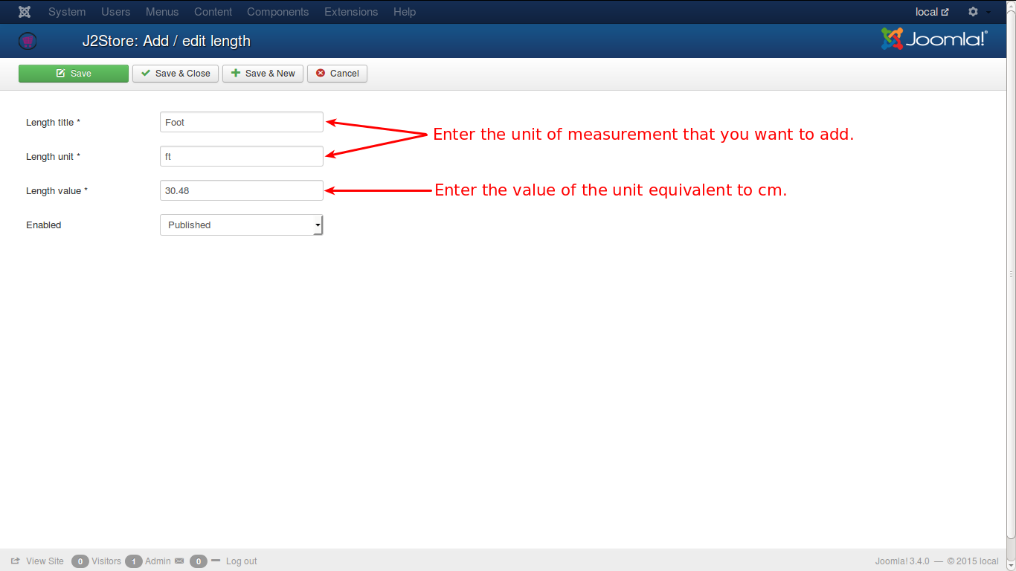Image resolution: width=1016 pixels, height=571 pixels.
Task: Click the Length value input field
Action: click(x=241, y=190)
